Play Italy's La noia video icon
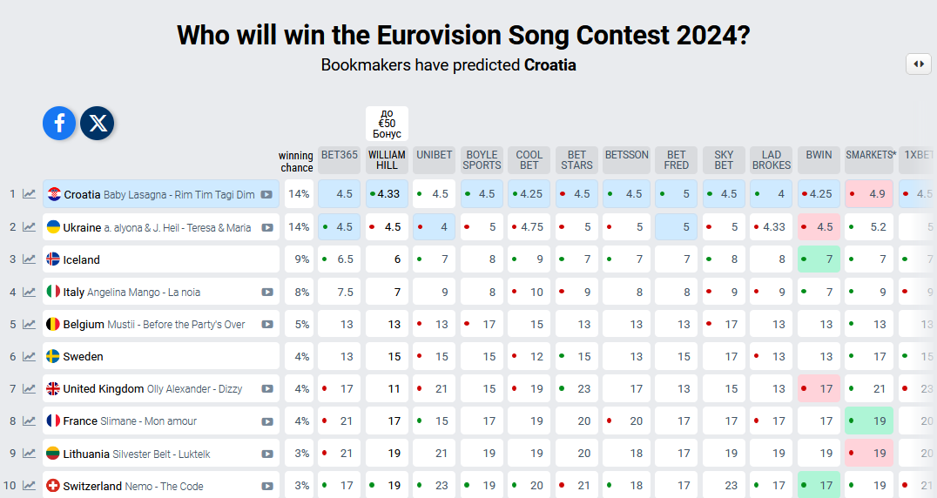This screenshot has width=937, height=498. coord(267,293)
